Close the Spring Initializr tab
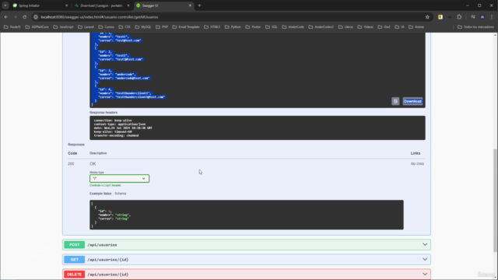The image size is (498, 280). tap(66, 5)
